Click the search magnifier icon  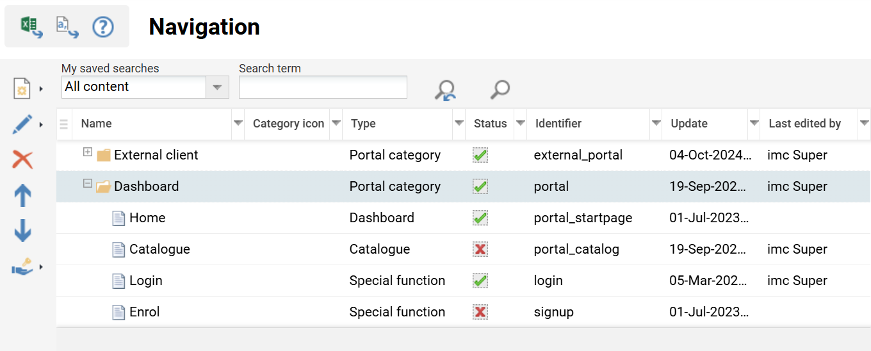[500, 90]
